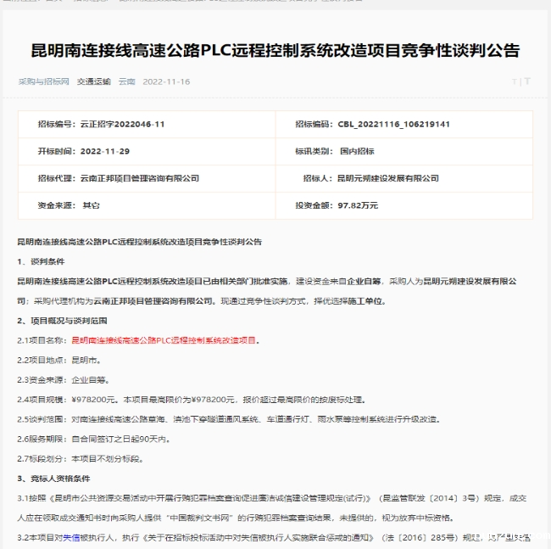Click the agency name in the 招标代理 row

139,178
